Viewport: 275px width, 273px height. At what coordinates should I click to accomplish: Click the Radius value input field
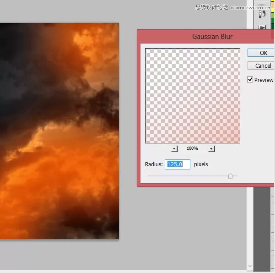pyautogui.click(x=178, y=164)
